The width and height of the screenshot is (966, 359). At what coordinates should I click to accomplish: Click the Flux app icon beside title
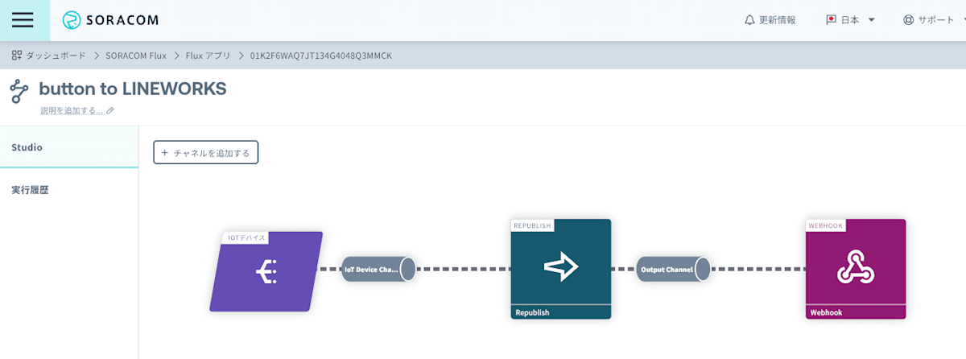click(19, 91)
